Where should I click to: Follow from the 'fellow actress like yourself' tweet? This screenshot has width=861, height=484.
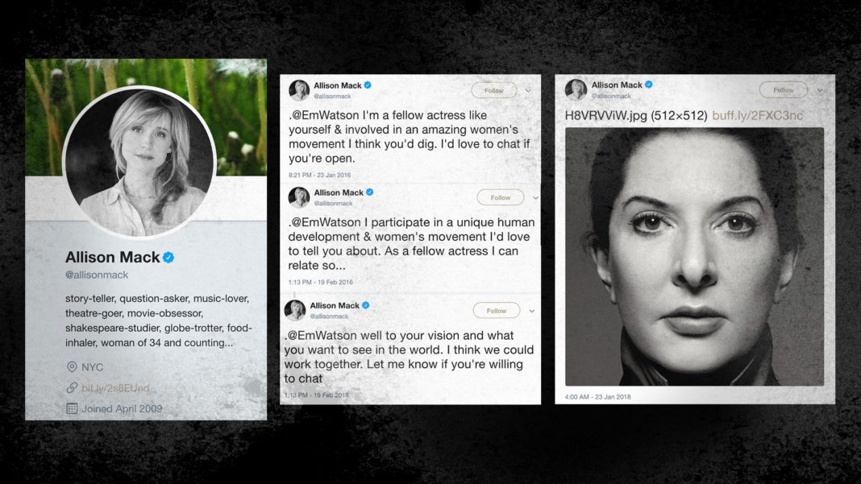pos(493,90)
